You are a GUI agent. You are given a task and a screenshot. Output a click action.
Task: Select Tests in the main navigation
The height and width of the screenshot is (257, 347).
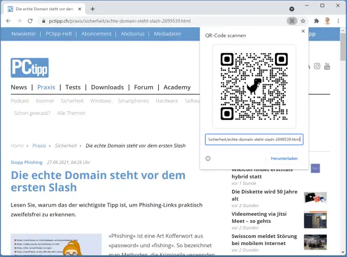tap(73, 87)
